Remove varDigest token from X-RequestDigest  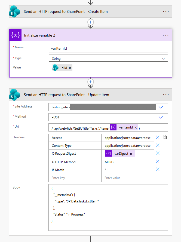click(x=131, y=154)
